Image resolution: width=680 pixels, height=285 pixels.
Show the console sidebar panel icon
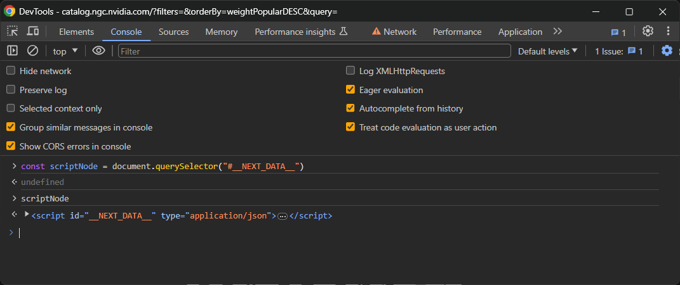click(12, 51)
